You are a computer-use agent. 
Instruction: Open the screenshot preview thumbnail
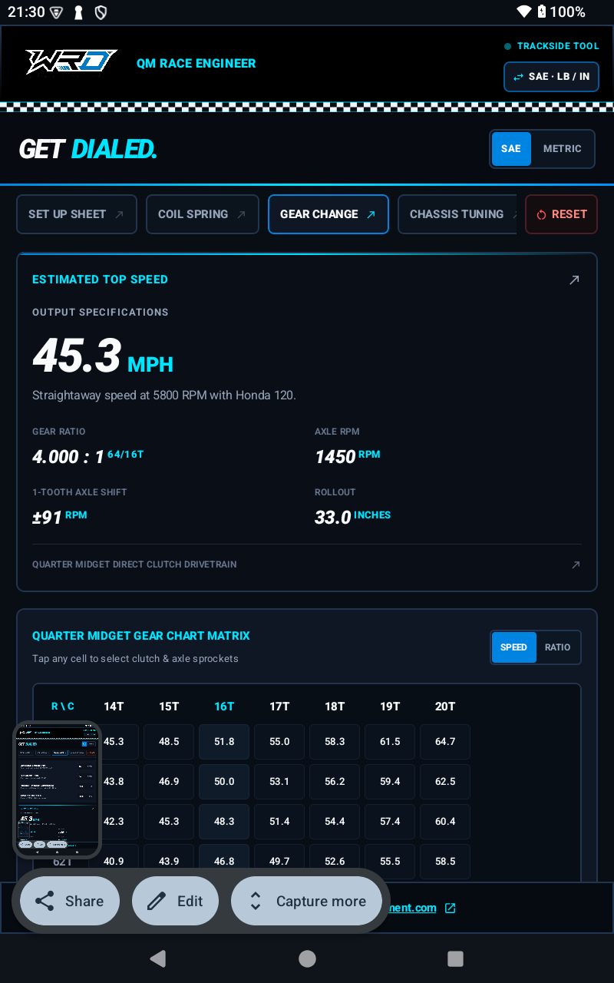point(58,789)
